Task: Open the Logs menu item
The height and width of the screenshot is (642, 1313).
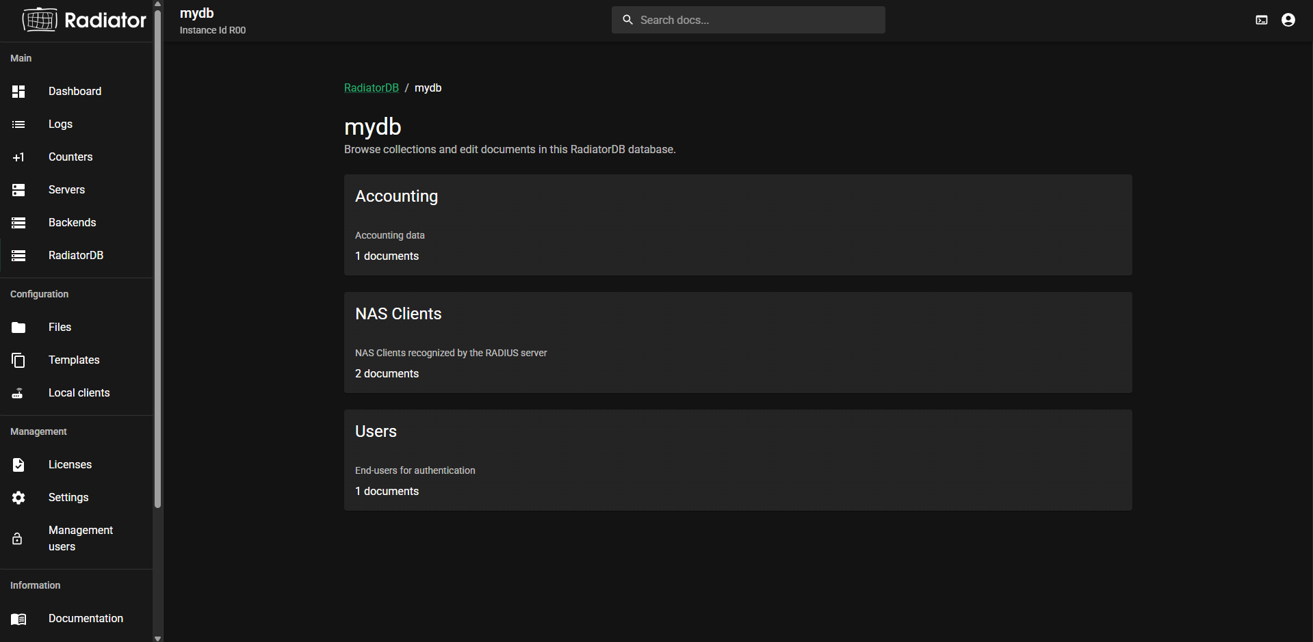Action: 60,124
